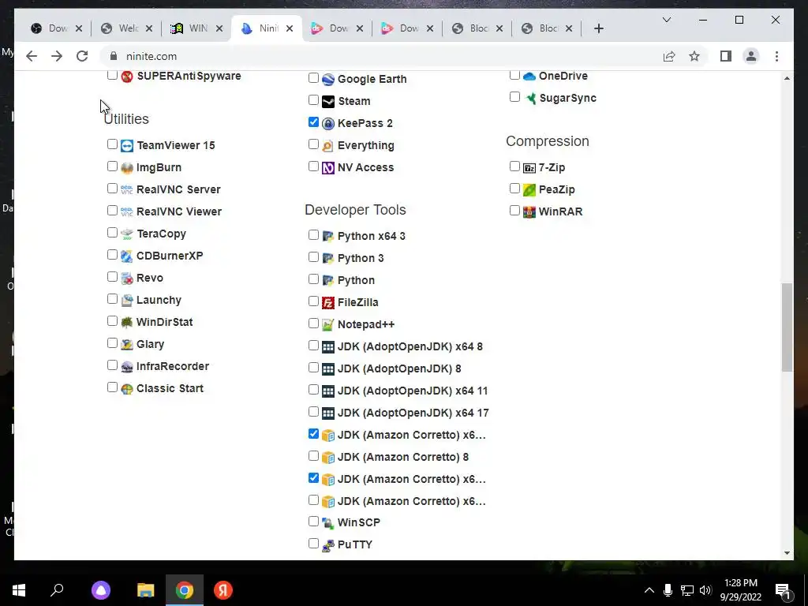Screen dimensions: 808x606
Task: Open the taskbar volume control
Action: click(705, 590)
